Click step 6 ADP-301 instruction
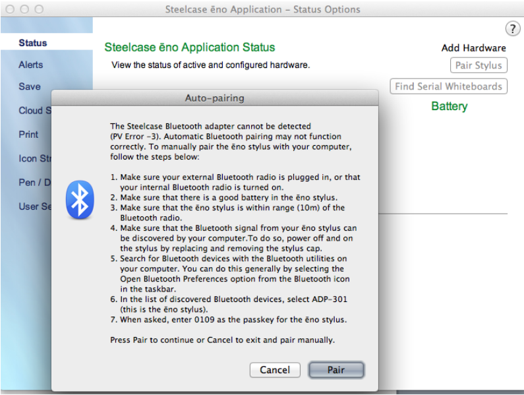524x395 pixels. click(229, 305)
